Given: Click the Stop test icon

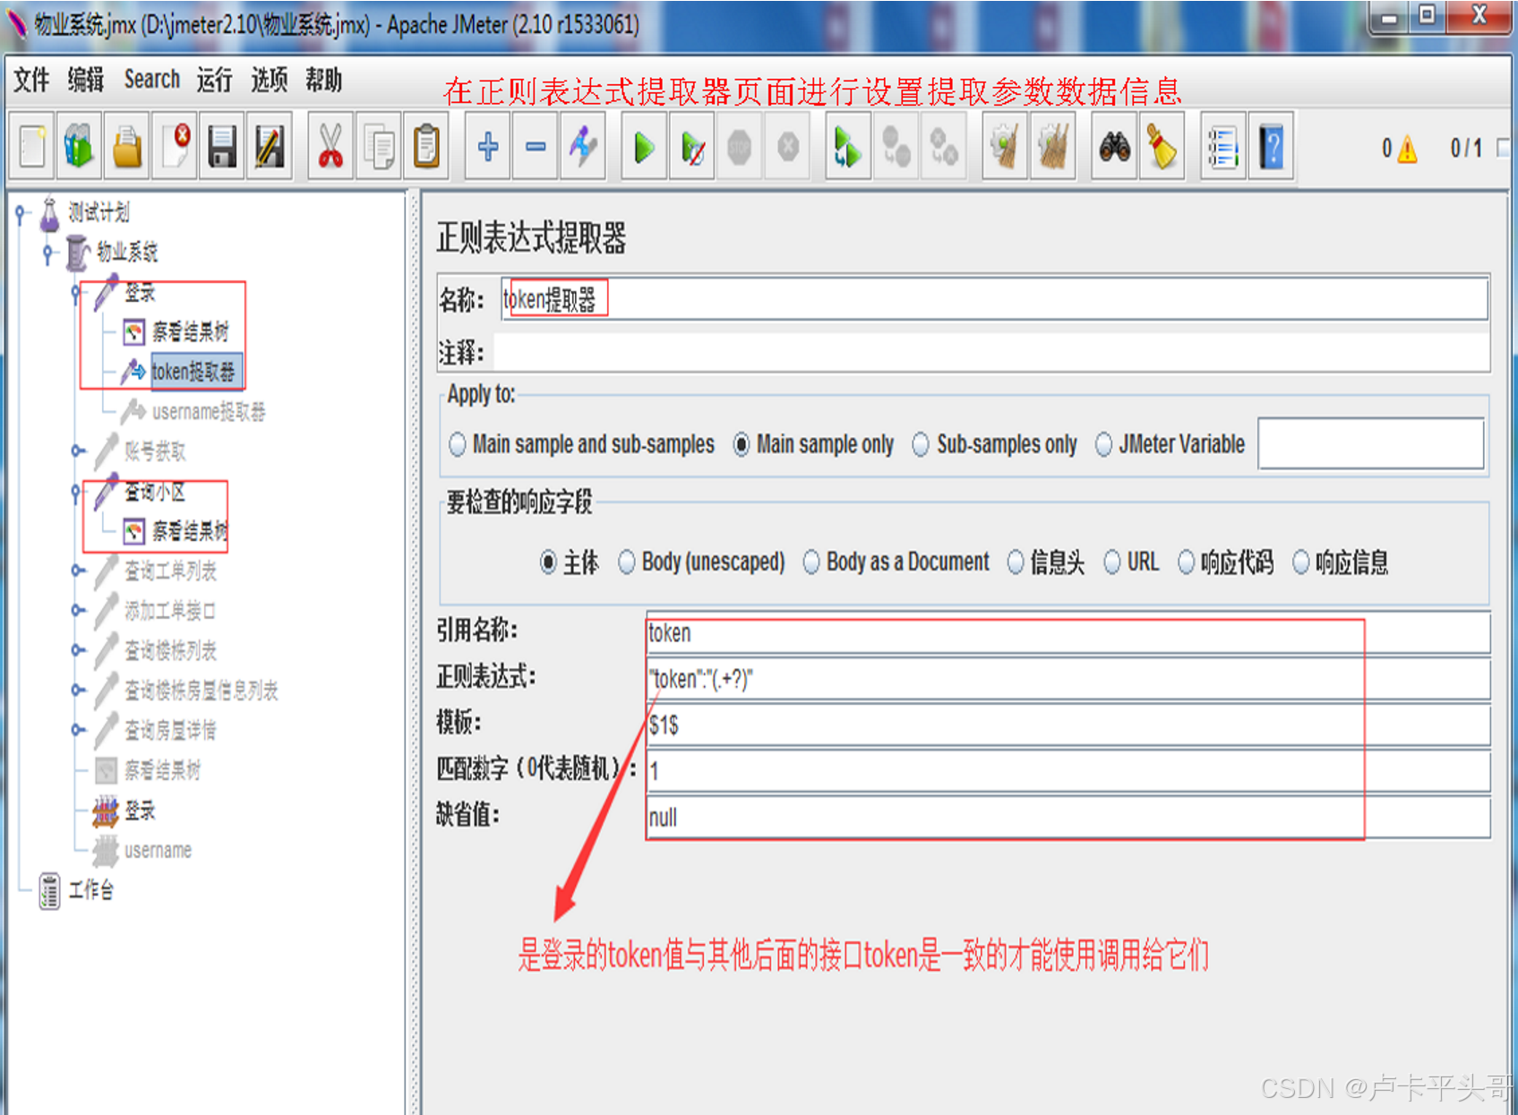Looking at the screenshot, I should 739,146.
